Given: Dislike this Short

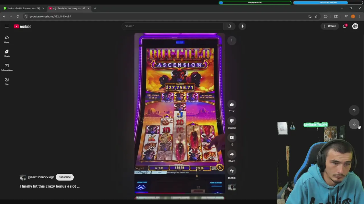Looking at the screenshot, I should click(x=232, y=121).
